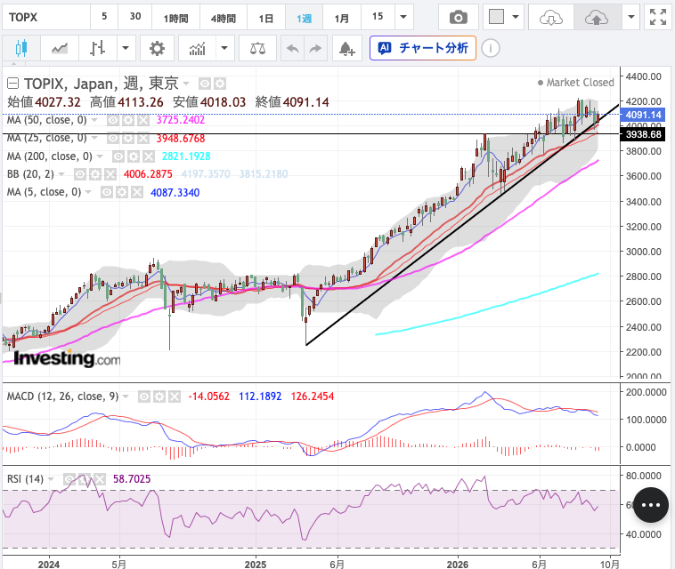Click the compare scales icon
This screenshot has width=675, height=569.
tap(257, 48)
